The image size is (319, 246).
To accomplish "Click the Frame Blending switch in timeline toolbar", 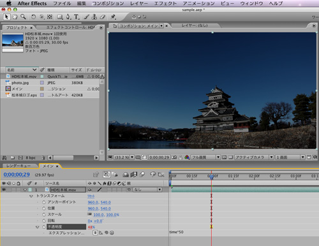I will 134,175.
